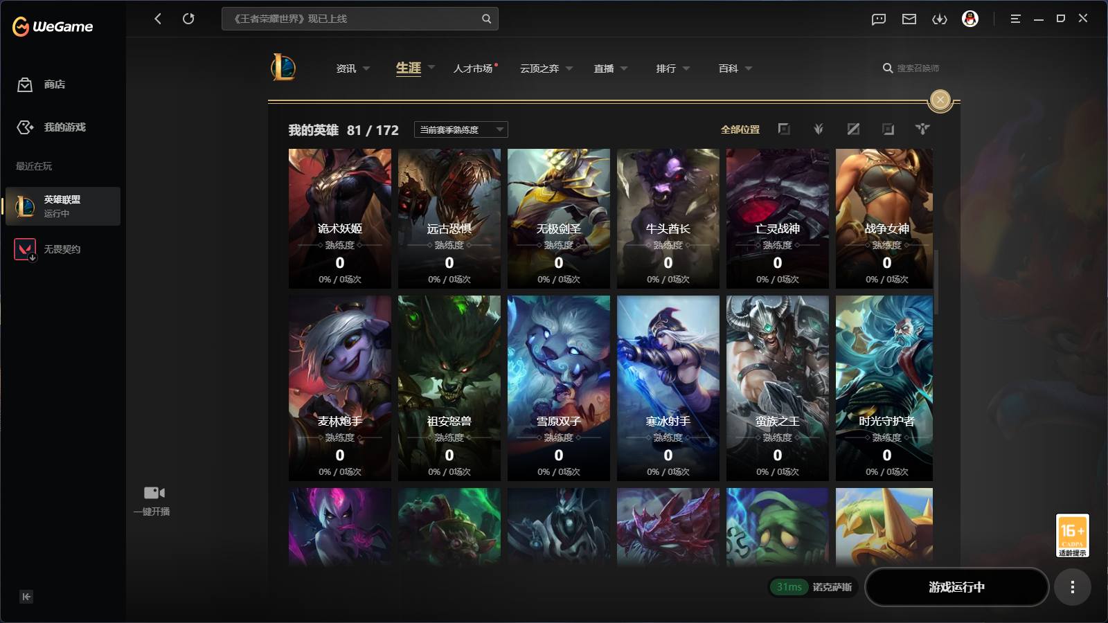The height and width of the screenshot is (623, 1108).
Task: Expand the 资讯 menu arrow
Action: pos(366,69)
